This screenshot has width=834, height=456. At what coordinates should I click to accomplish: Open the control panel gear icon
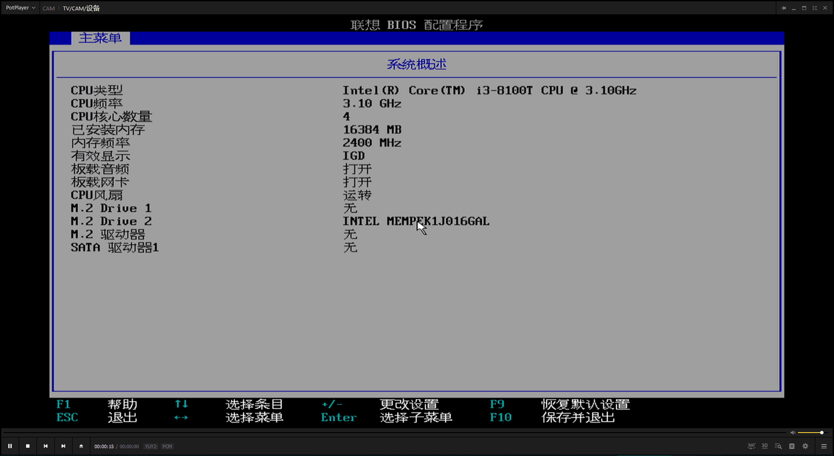pos(805,446)
